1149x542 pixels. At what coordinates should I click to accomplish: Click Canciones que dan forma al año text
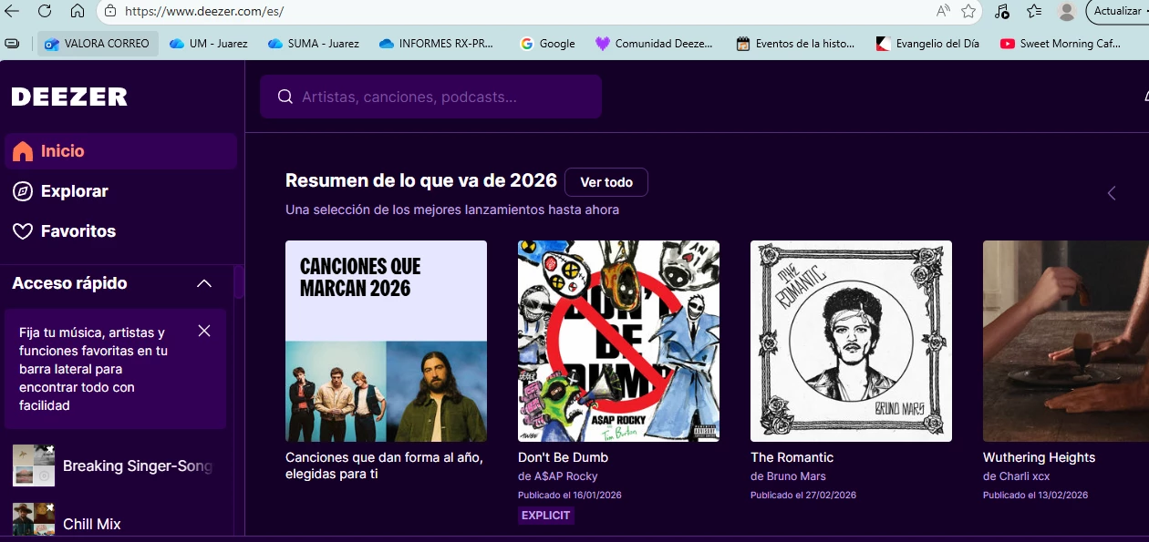tap(384, 465)
